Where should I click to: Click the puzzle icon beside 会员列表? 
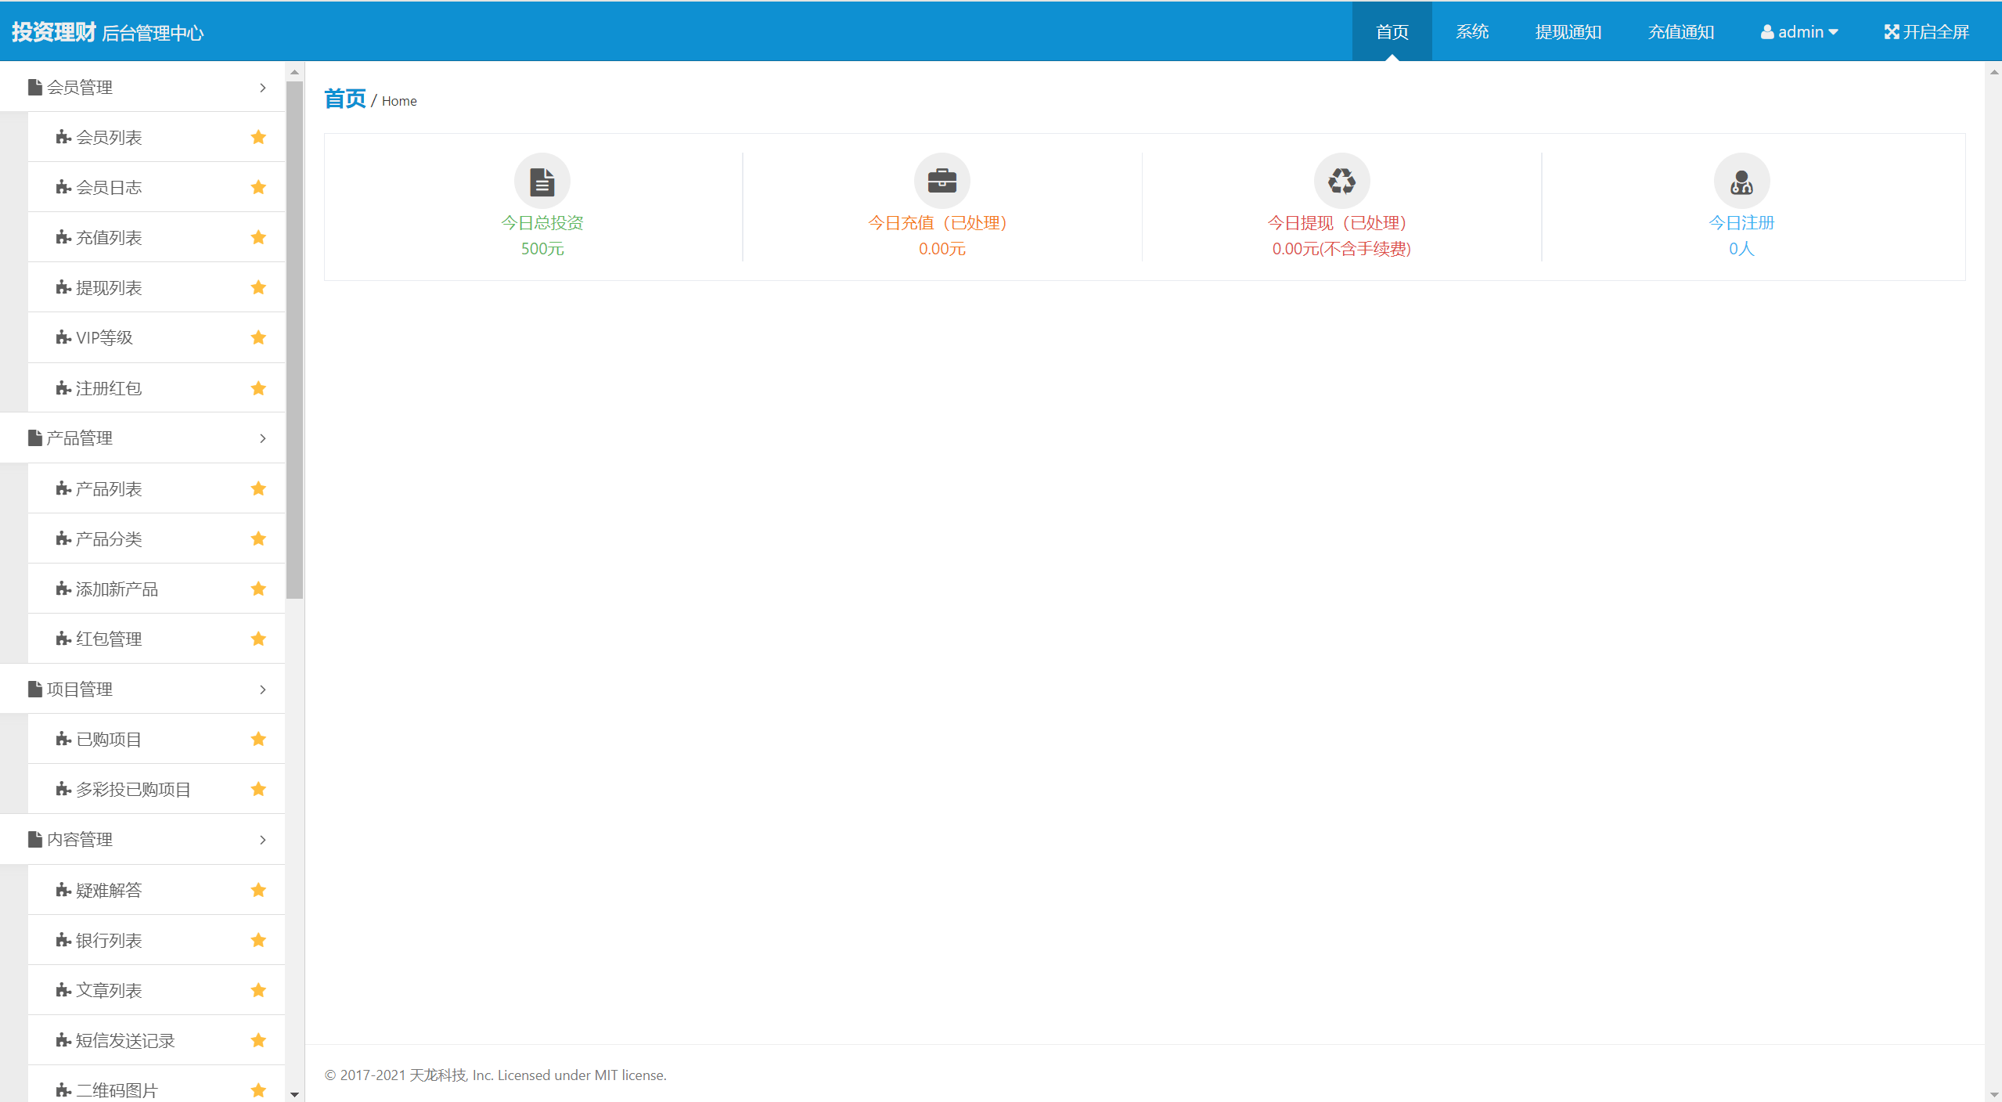pyautogui.click(x=63, y=138)
